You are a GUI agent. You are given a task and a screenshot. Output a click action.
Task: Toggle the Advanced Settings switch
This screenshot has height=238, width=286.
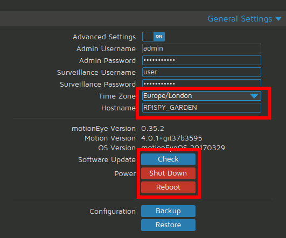pyautogui.click(x=154, y=37)
